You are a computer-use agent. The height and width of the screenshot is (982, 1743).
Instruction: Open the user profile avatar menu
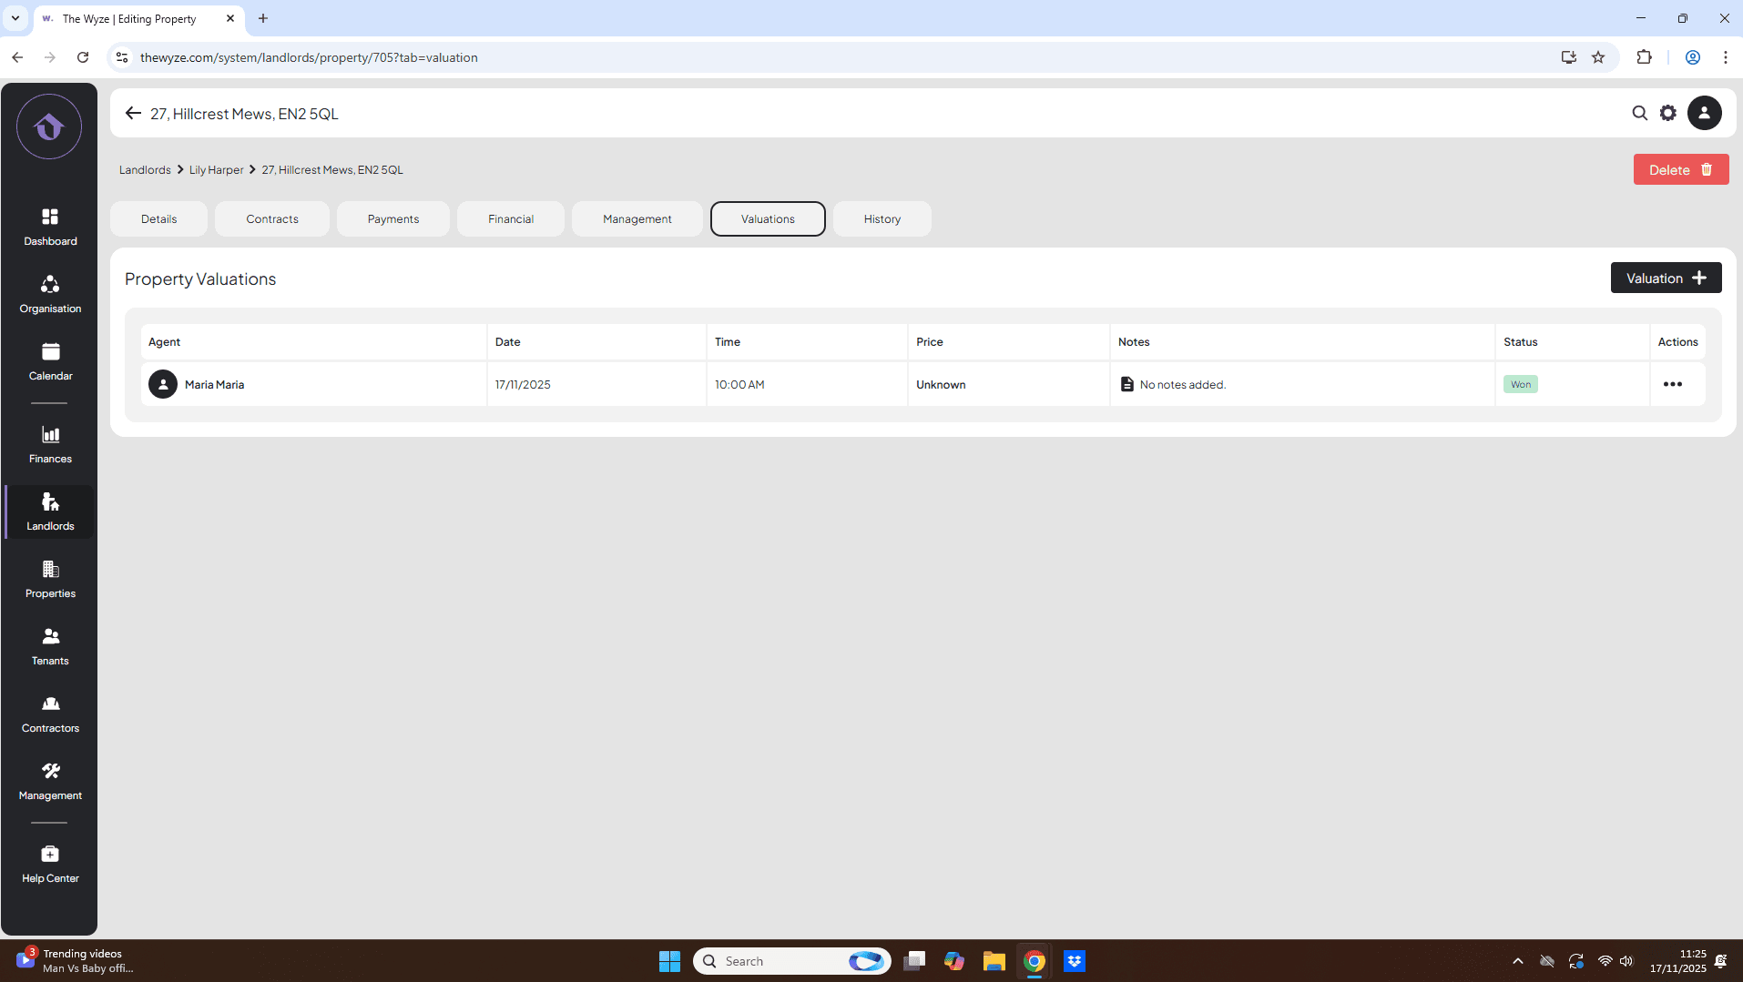tap(1704, 114)
